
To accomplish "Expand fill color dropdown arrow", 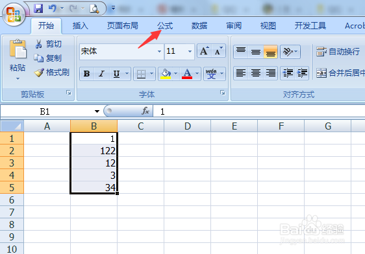I will pos(176,74).
